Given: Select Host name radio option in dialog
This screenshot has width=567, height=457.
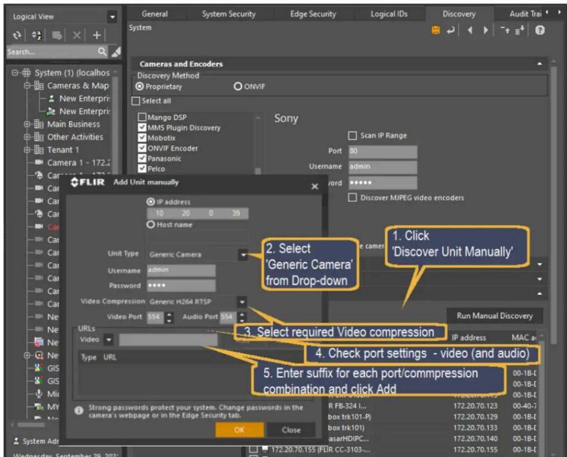Looking at the screenshot, I should coord(151,225).
